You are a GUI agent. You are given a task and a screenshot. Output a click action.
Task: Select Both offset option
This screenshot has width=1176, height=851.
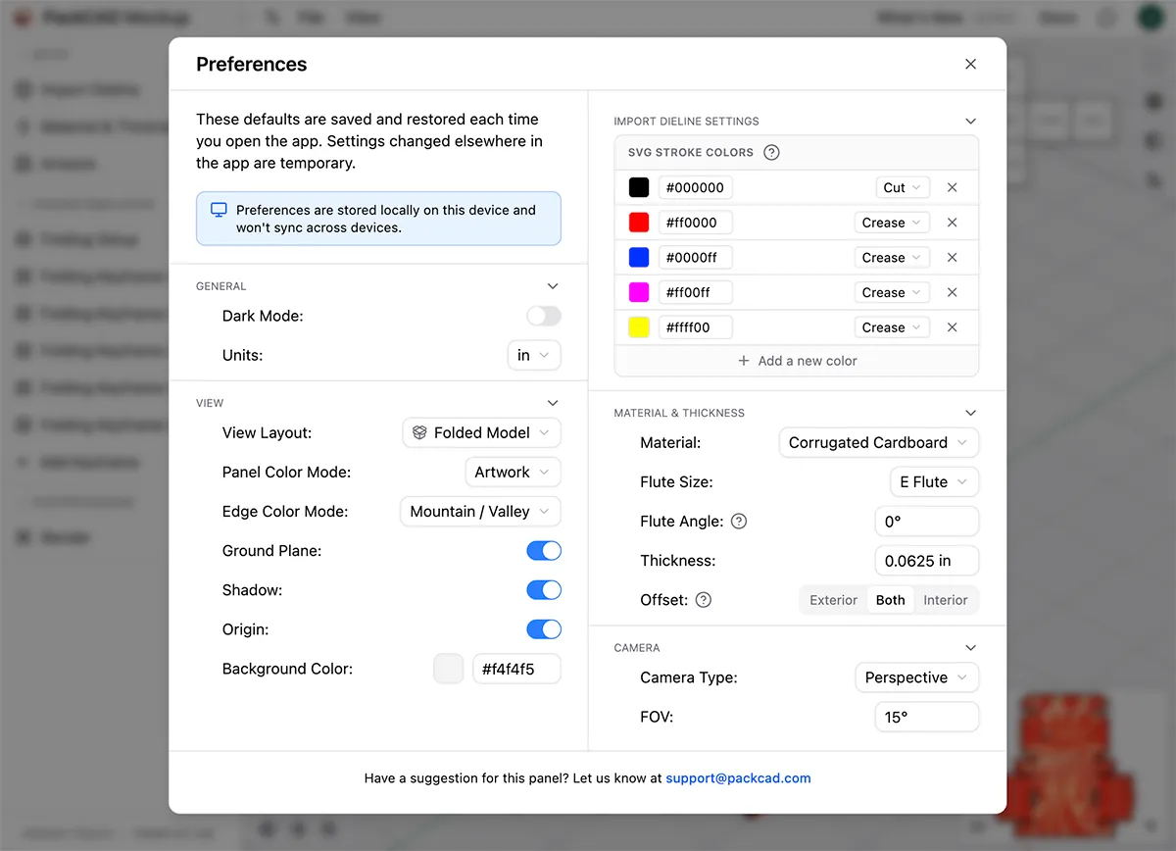point(891,600)
